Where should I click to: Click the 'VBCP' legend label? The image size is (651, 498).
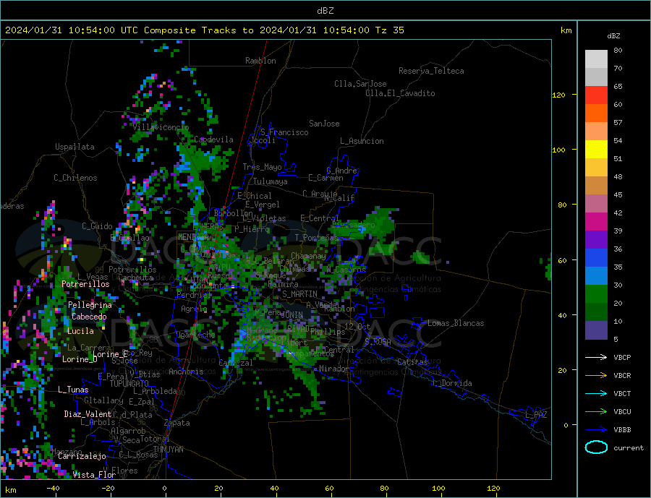(622, 357)
